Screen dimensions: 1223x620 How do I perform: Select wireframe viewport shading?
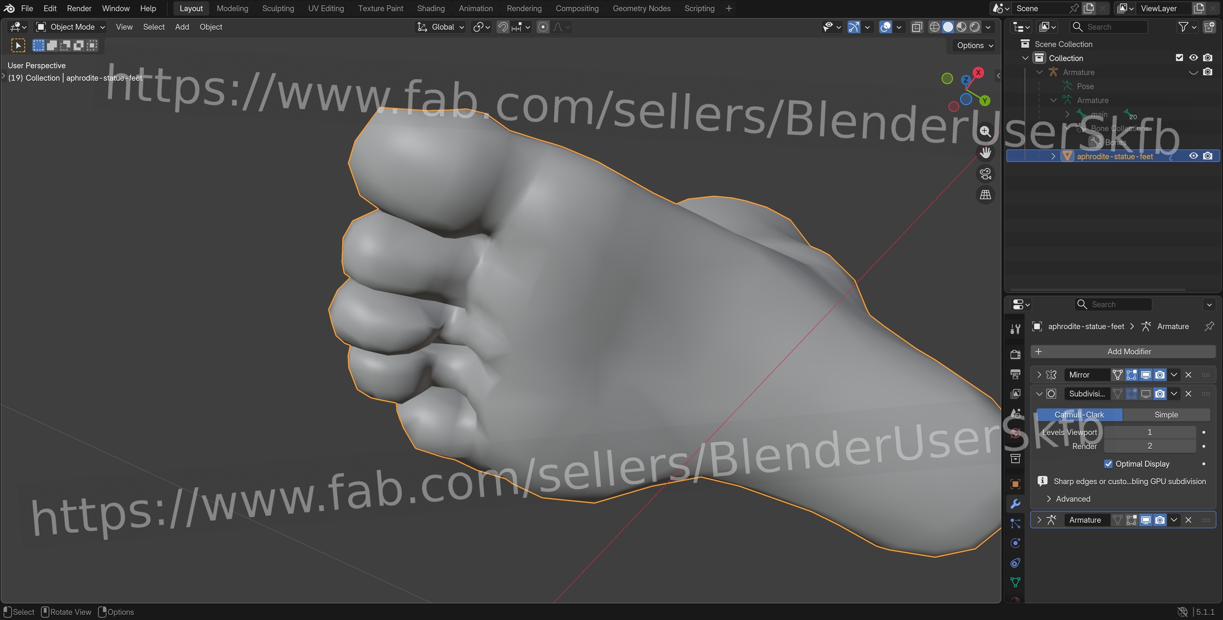click(x=934, y=27)
